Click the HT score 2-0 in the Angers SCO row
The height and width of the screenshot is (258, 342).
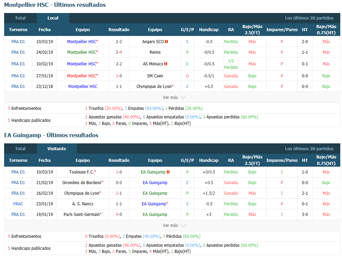(305, 41)
